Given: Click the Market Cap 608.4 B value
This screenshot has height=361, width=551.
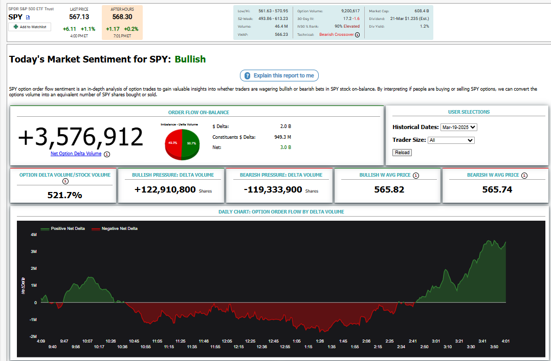Looking at the screenshot, I should click(422, 11).
